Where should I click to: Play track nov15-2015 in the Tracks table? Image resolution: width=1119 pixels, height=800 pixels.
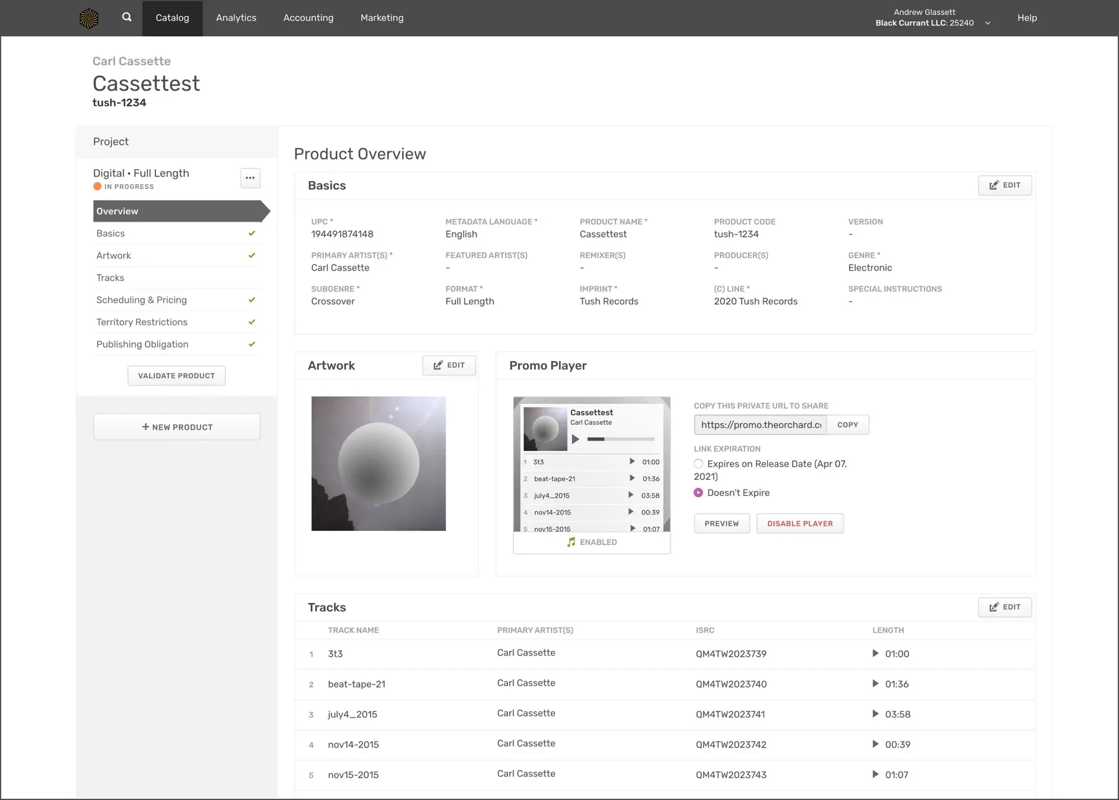(x=875, y=774)
